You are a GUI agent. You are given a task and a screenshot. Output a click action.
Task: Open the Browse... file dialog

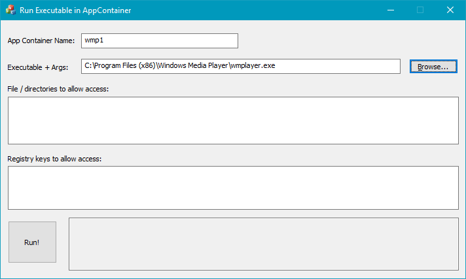pos(433,66)
